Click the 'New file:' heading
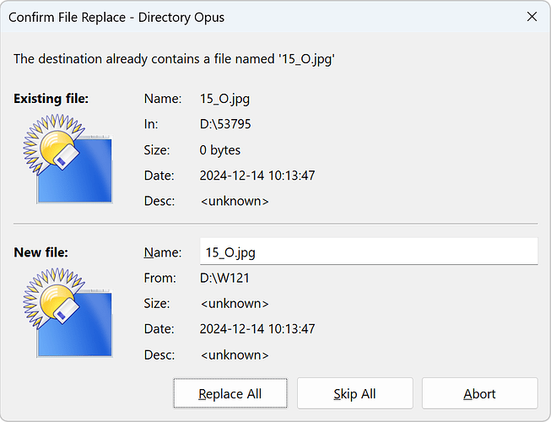Screen dimensions: 551x422 click(x=41, y=252)
